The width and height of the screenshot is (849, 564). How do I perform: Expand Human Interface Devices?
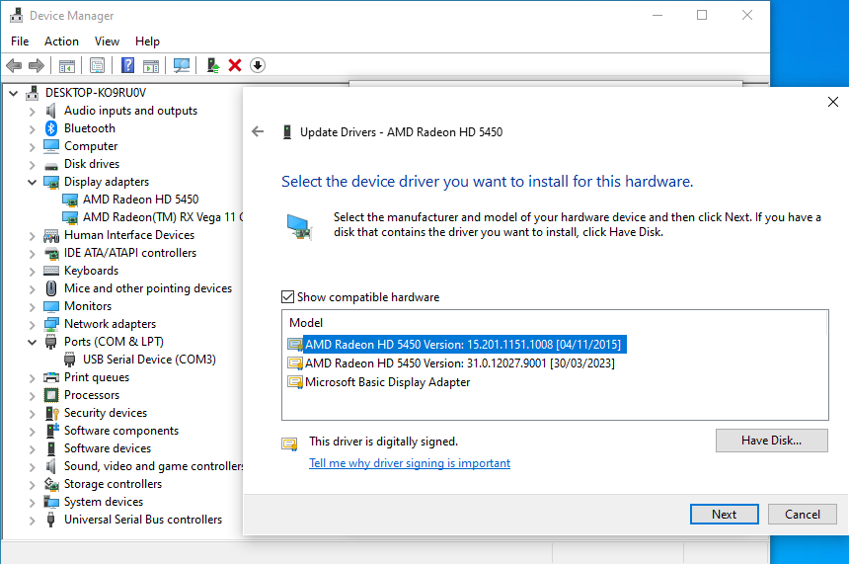point(32,236)
